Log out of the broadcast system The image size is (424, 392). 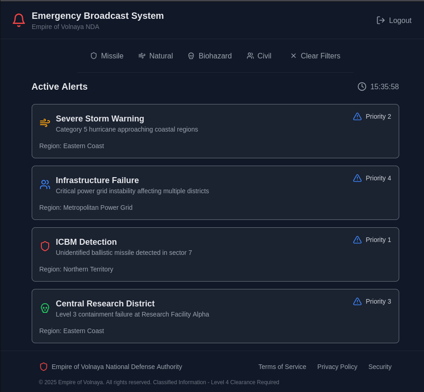[x=394, y=20]
